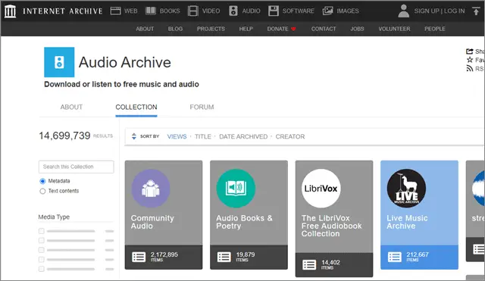Click the LibriVox circular logo

(321, 189)
